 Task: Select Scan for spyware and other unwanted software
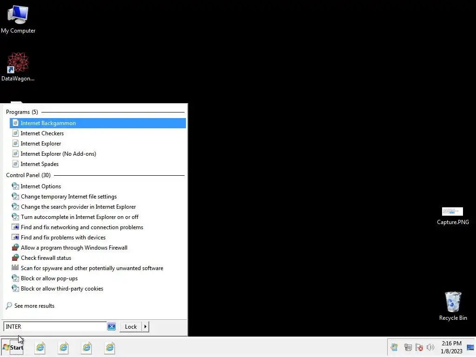point(98,268)
